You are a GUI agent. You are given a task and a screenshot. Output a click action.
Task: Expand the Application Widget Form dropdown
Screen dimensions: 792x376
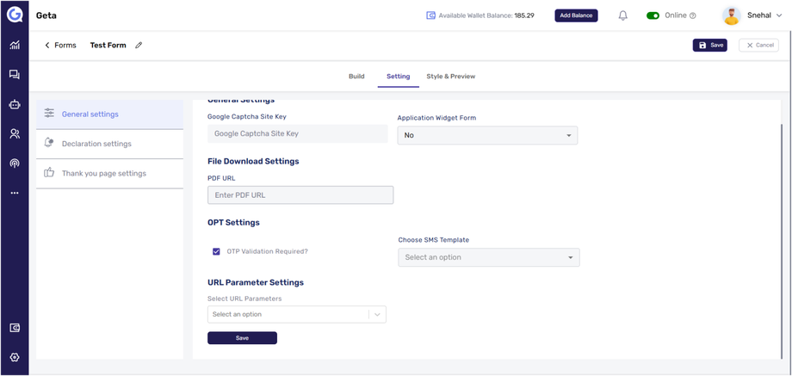[487, 135]
